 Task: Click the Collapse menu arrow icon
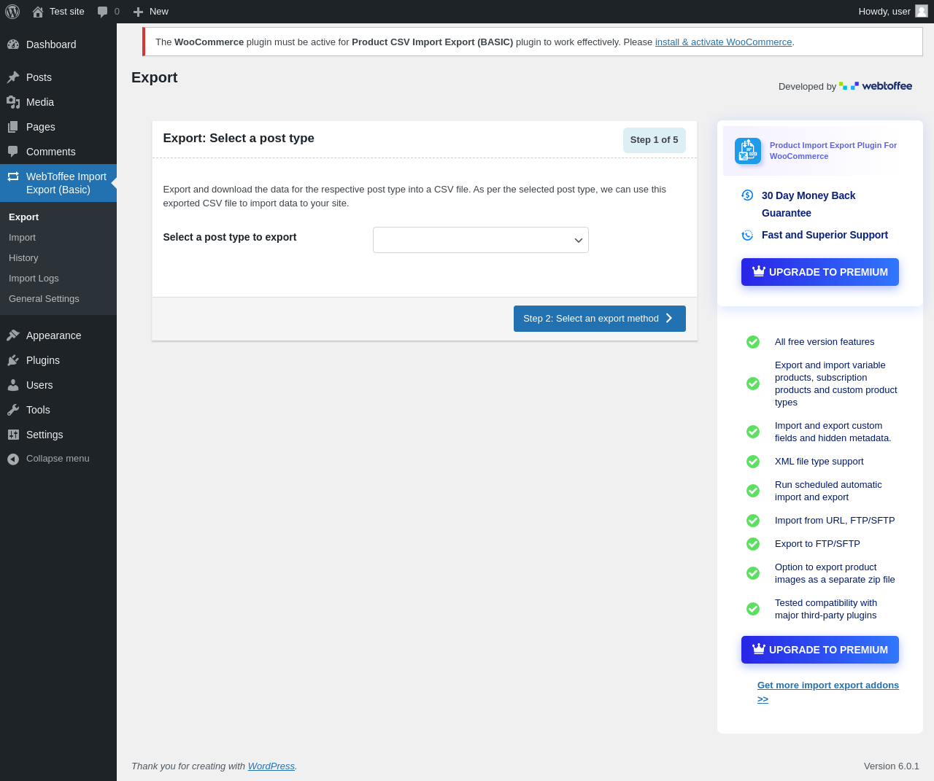coord(13,459)
